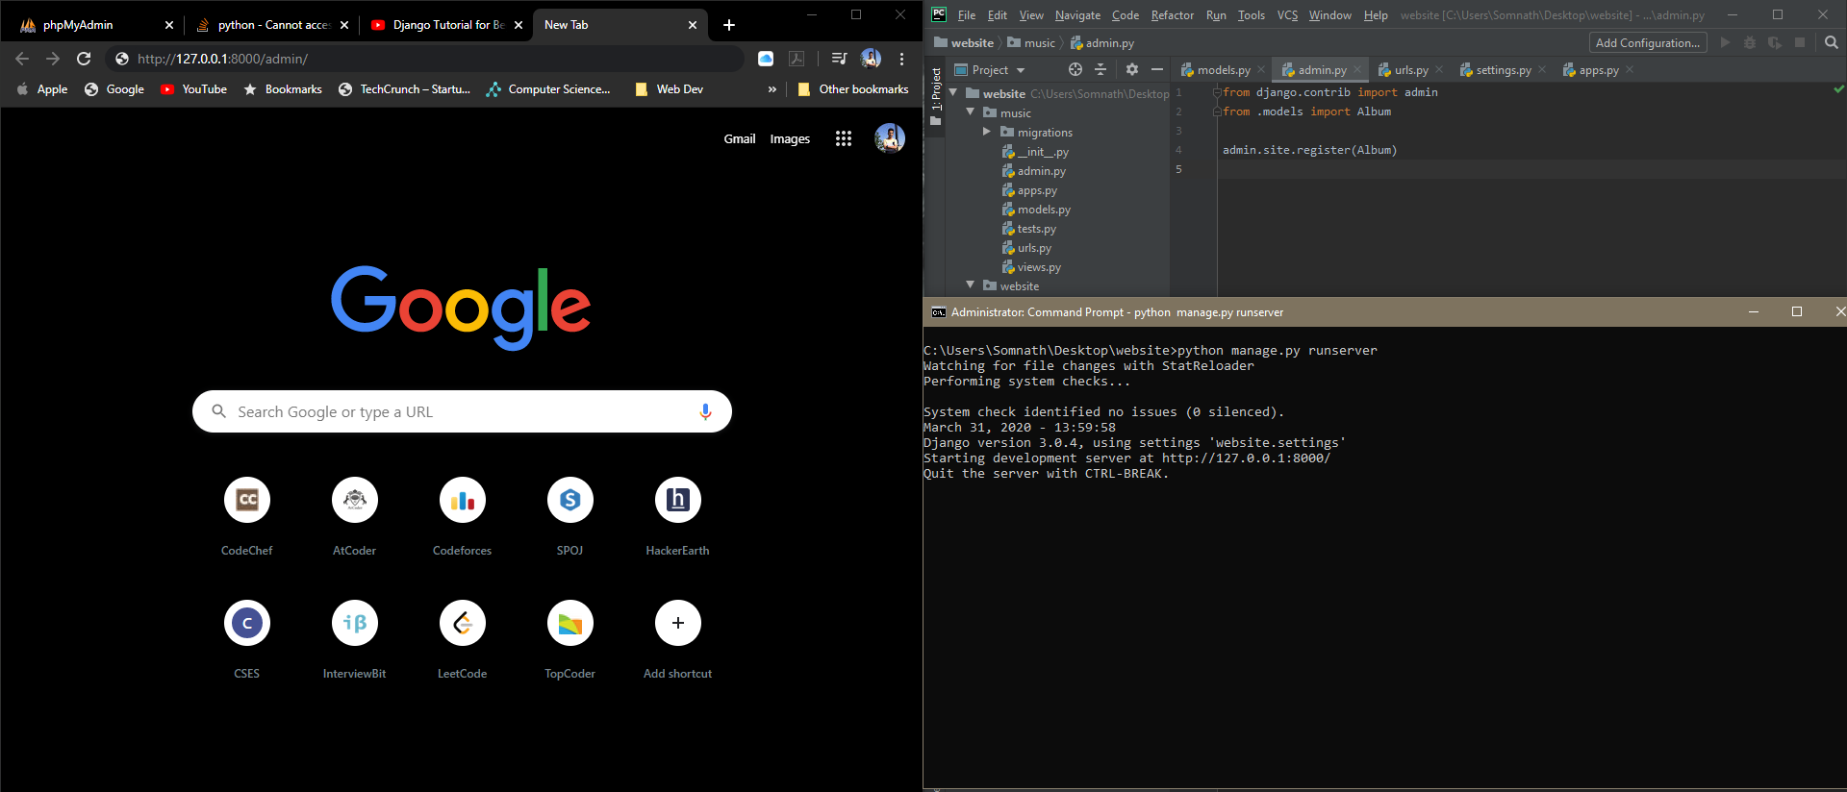Viewport: 1847px width, 792px height.
Task: Show hidden bookmarks with the » chevron
Action: pyautogui.click(x=772, y=89)
